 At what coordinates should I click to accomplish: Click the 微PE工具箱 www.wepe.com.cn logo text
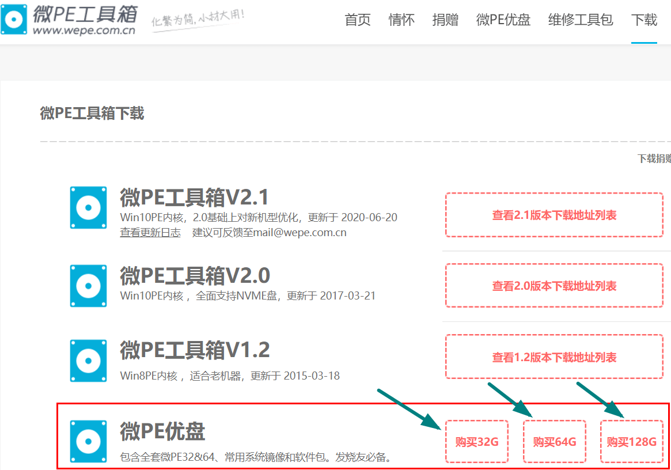[85, 20]
